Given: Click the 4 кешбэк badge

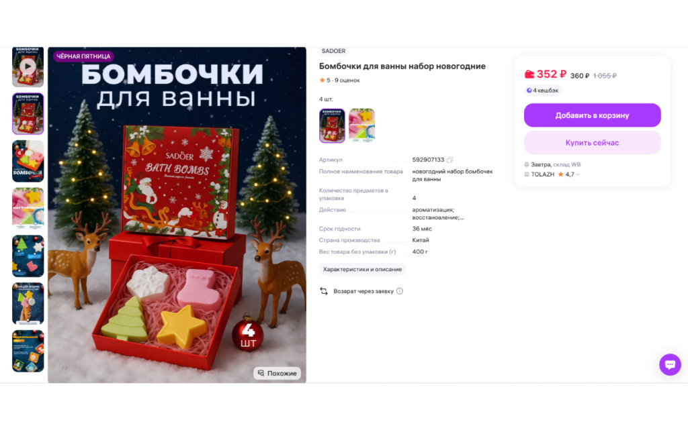Looking at the screenshot, I should (543, 91).
